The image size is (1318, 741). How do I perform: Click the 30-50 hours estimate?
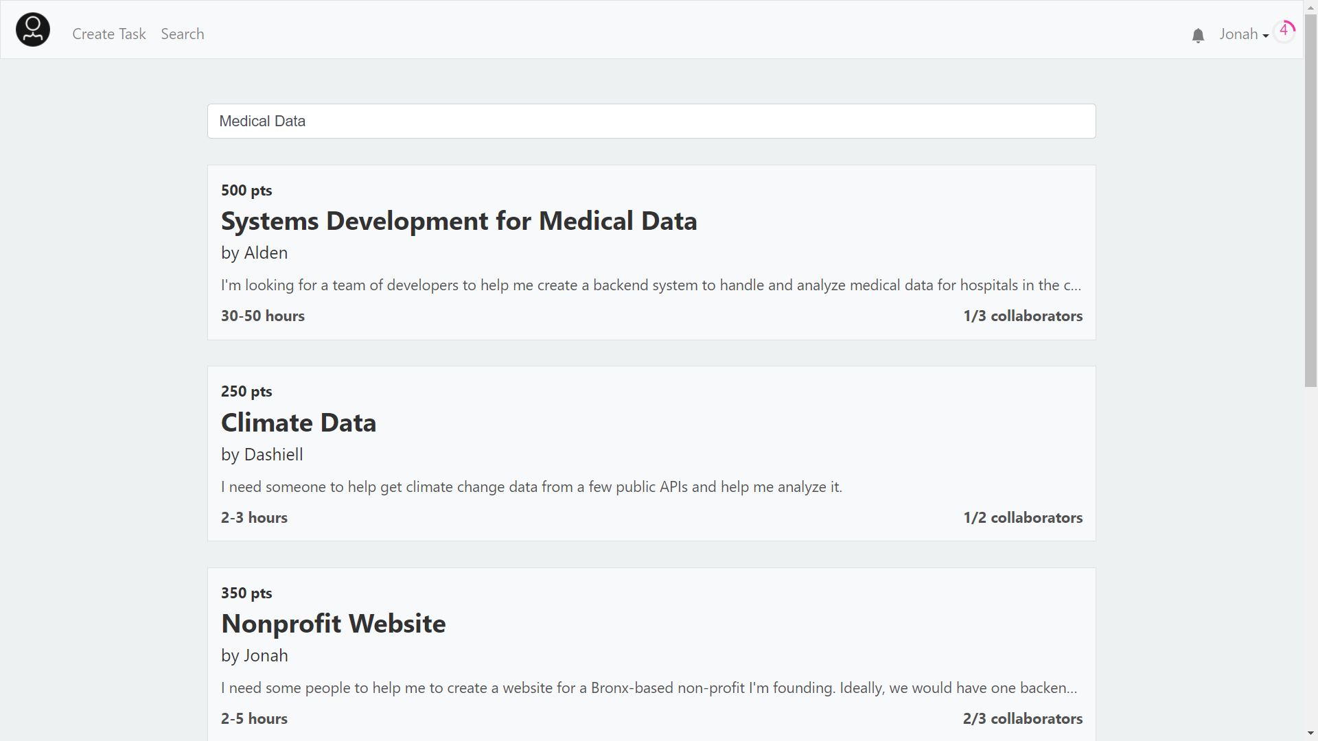[263, 316]
